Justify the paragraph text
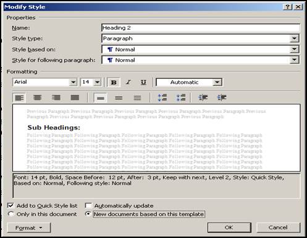This screenshot has height=238, width=307. tap(75, 97)
